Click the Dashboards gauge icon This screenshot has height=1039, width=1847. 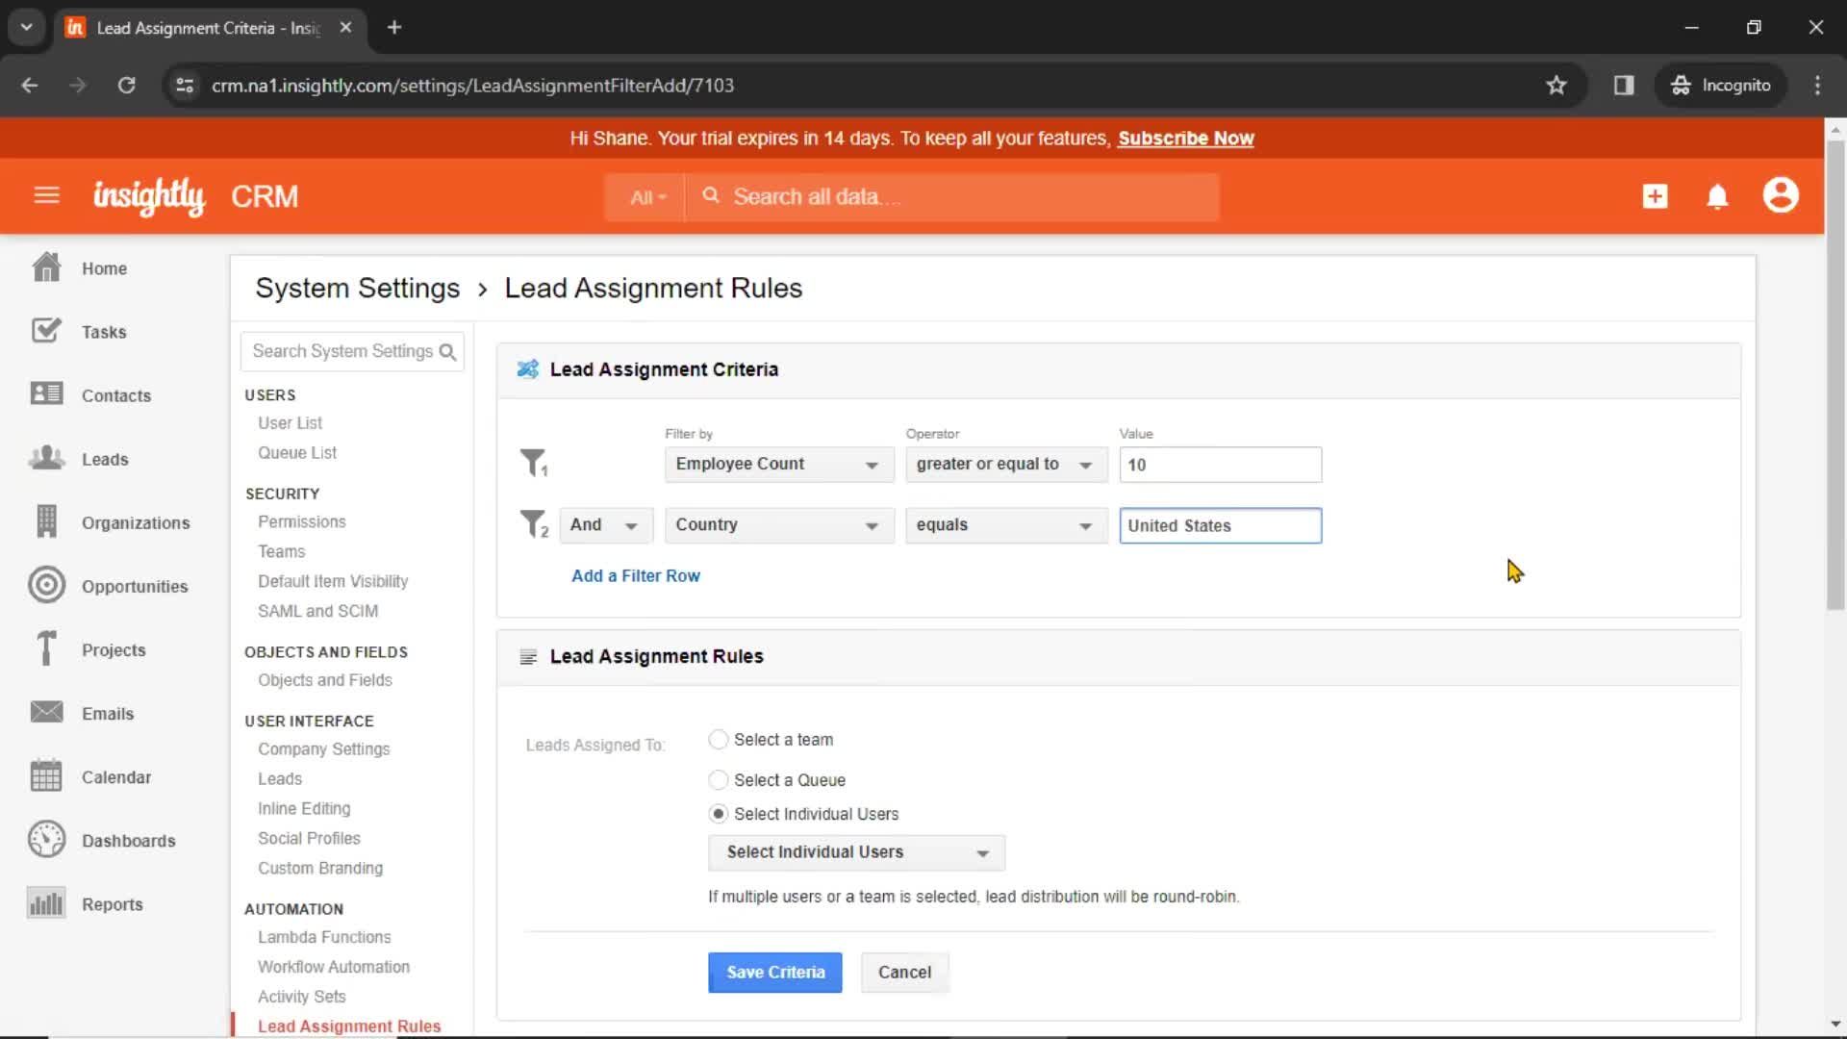(46, 839)
